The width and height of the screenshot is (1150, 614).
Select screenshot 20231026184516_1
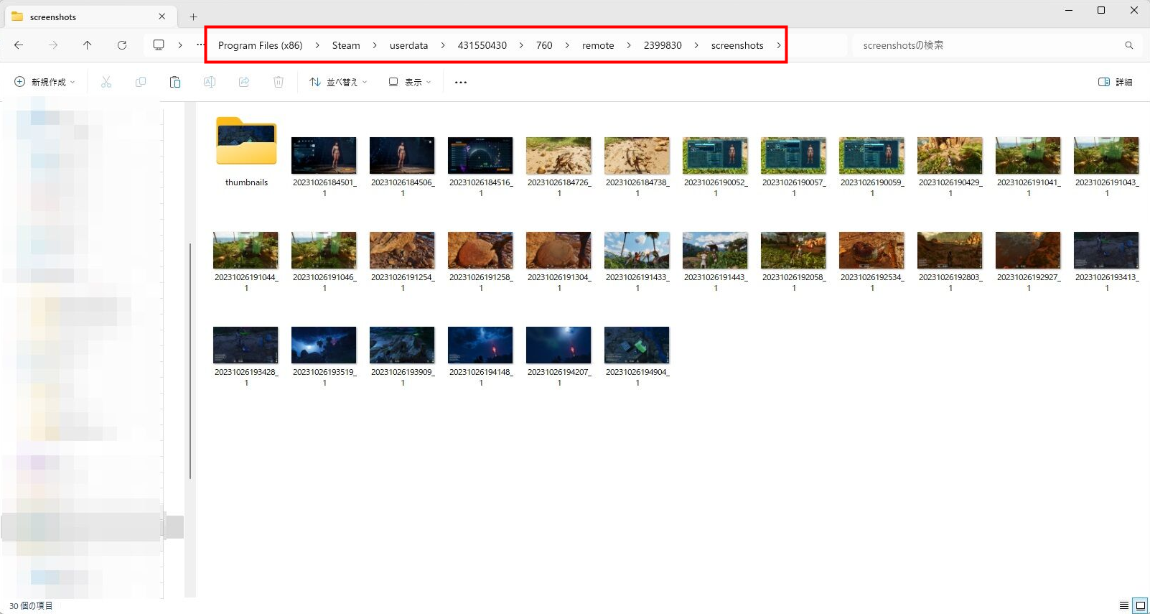point(480,167)
